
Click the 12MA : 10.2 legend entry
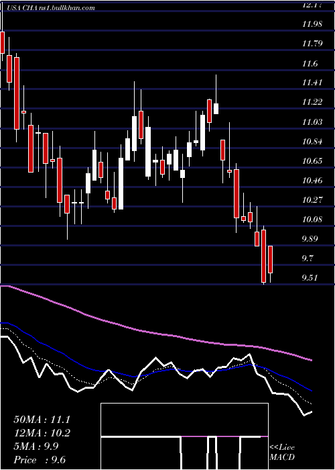point(42,433)
